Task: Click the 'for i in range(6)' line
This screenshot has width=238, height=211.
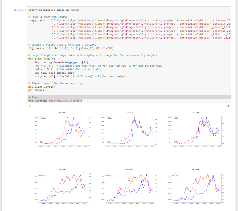Action: 42,59
